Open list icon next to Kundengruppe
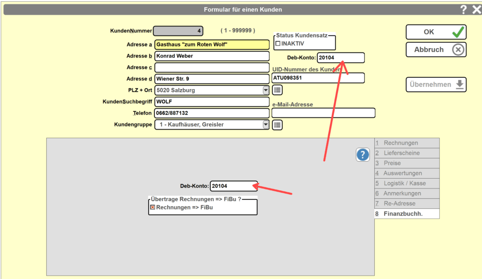 pyautogui.click(x=277, y=124)
